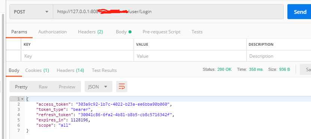
Task: Click the Send button
Action: 299,12
